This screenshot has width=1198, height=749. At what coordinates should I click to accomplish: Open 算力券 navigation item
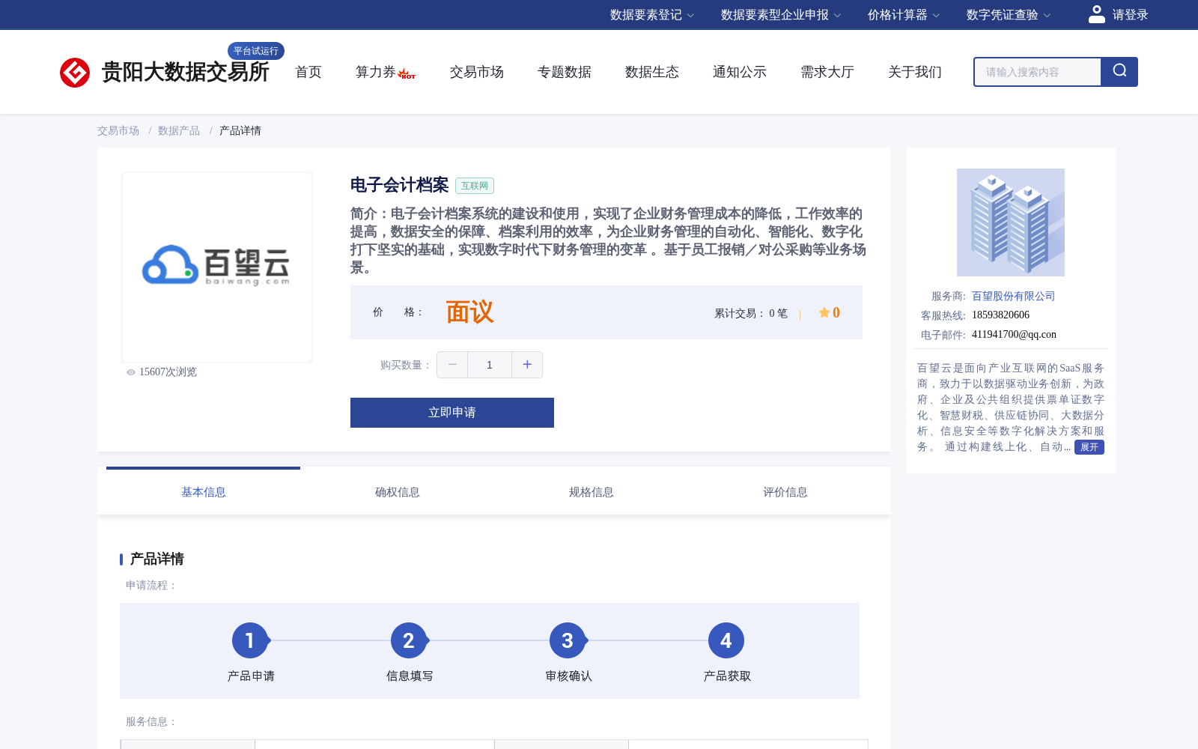(x=375, y=72)
